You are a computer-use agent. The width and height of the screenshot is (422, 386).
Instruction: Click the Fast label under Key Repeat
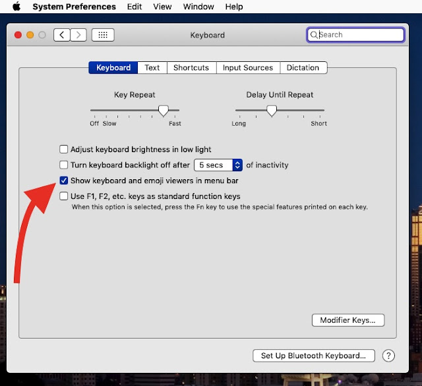175,123
